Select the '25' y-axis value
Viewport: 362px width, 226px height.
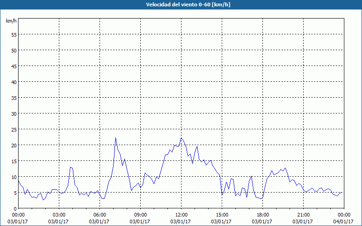[x=14, y=129]
